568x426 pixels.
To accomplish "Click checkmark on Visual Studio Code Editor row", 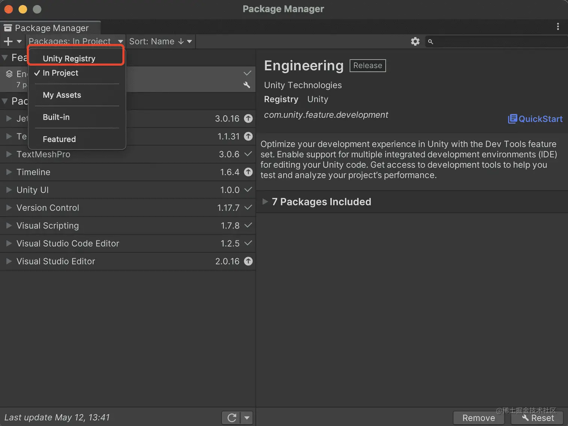I will 248,243.
